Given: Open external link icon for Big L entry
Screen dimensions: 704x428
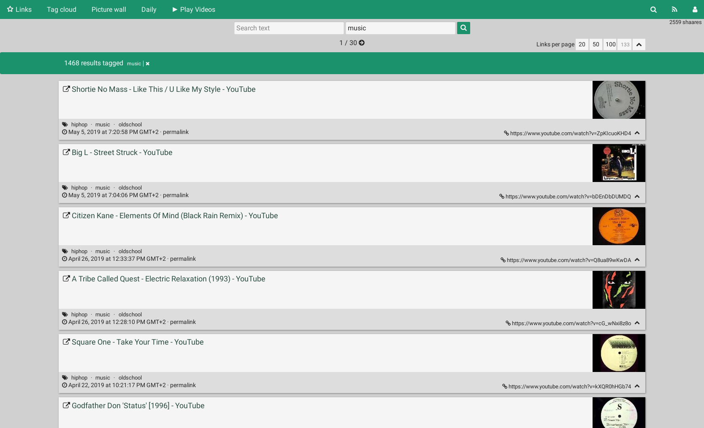Looking at the screenshot, I should 66,152.
